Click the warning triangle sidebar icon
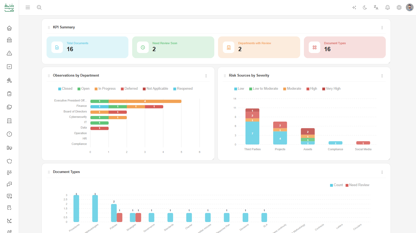The width and height of the screenshot is (416, 233). click(x=9, y=53)
